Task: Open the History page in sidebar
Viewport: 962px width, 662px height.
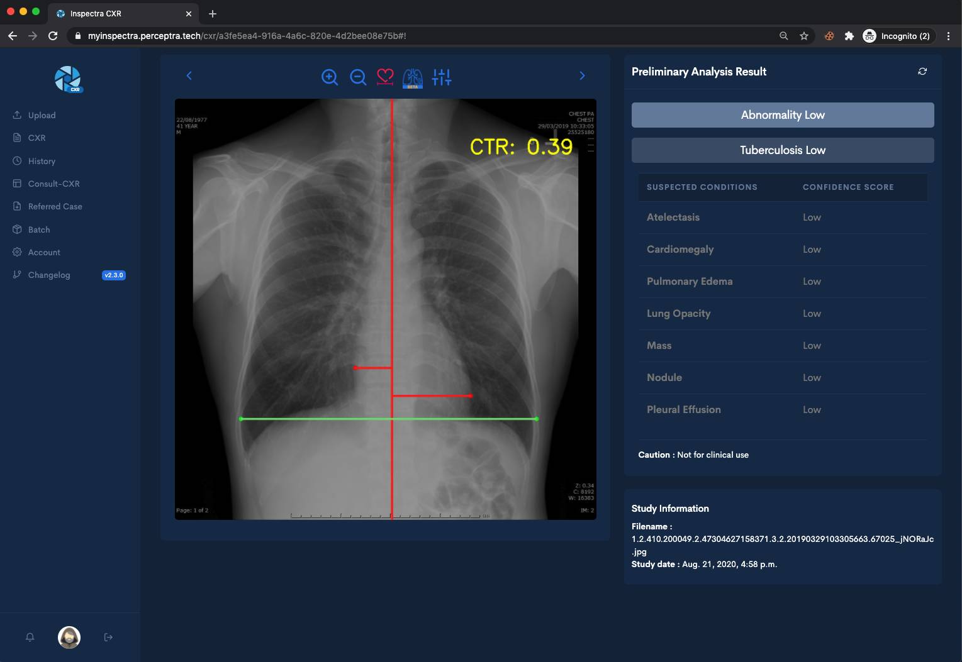Action: [42, 161]
